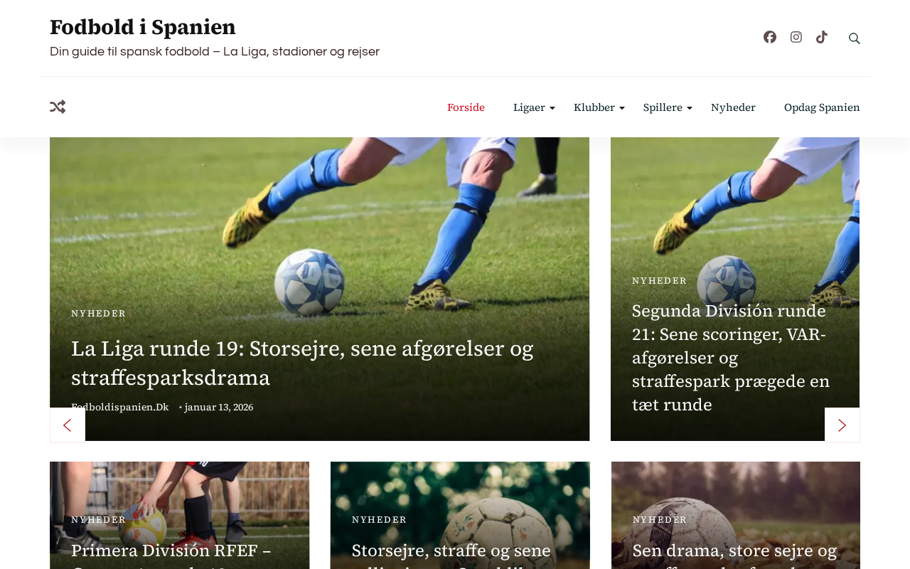Open the Forside menu item
Viewport: 910px width, 569px height.
point(466,107)
